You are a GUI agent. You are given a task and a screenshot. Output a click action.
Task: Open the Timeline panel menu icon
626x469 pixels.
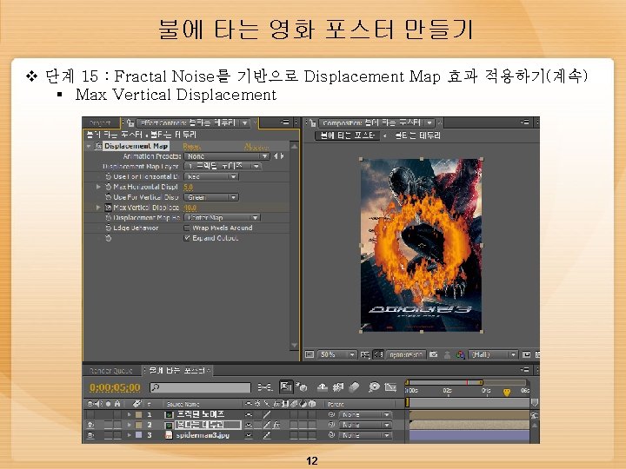pyautogui.click(x=525, y=370)
